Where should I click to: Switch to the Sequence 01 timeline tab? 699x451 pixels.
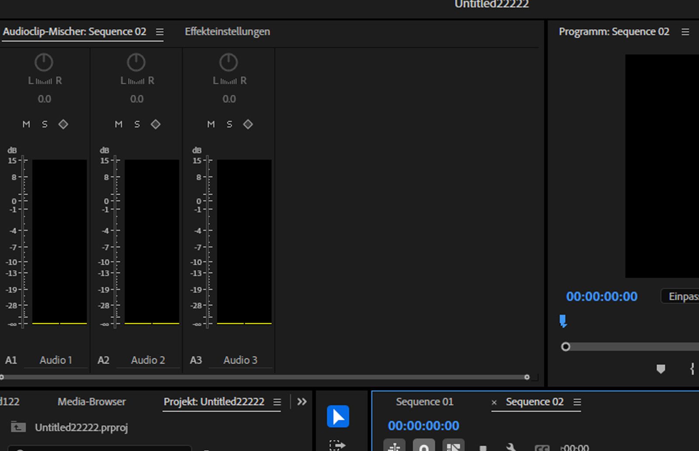pyautogui.click(x=424, y=402)
